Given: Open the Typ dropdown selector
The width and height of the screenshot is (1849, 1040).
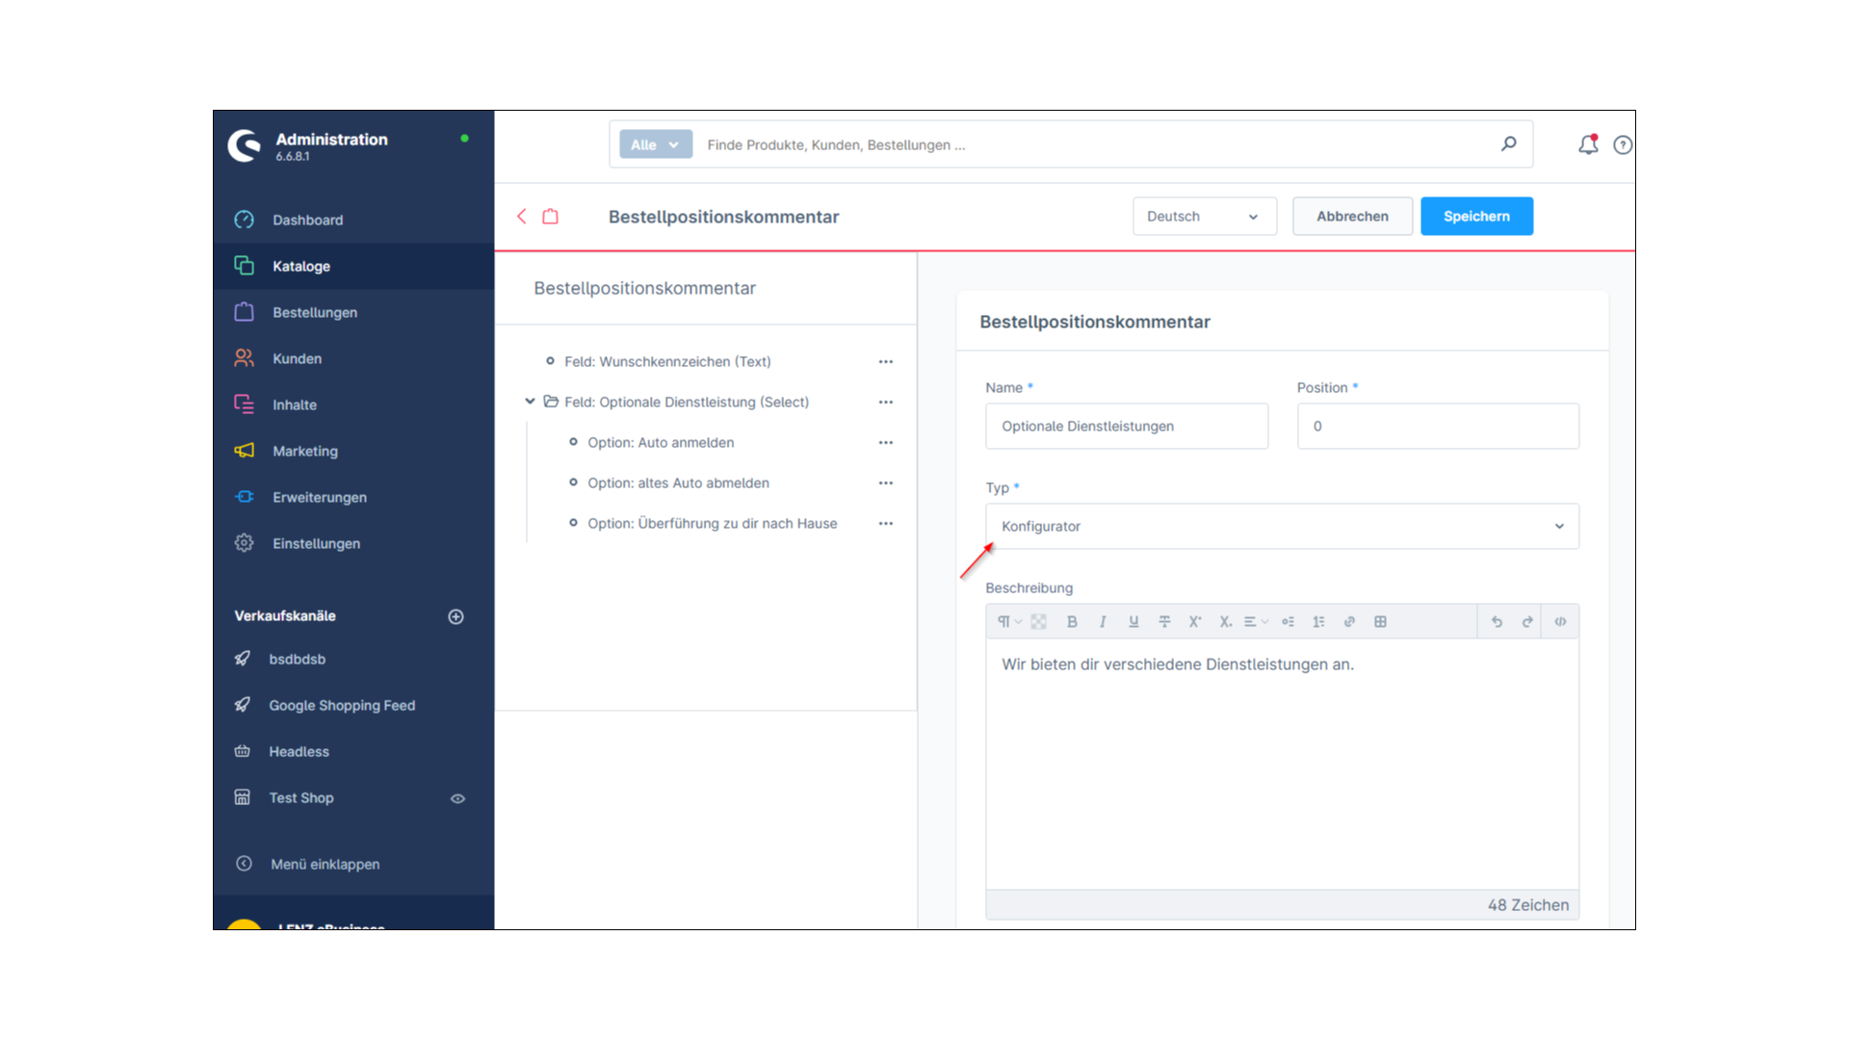Looking at the screenshot, I should click(x=1282, y=526).
